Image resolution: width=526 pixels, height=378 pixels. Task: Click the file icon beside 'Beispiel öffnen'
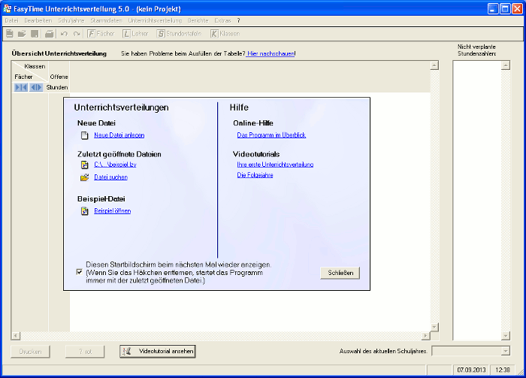coord(85,211)
